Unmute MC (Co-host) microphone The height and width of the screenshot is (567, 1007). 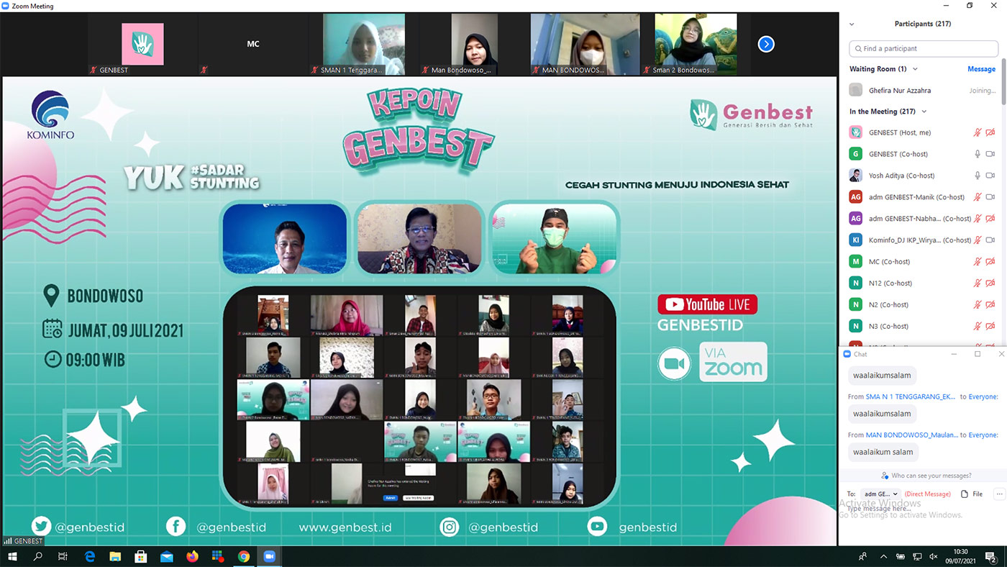pyautogui.click(x=978, y=262)
